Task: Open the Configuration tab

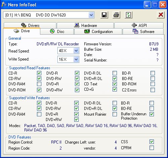Action: pos(98,31)
